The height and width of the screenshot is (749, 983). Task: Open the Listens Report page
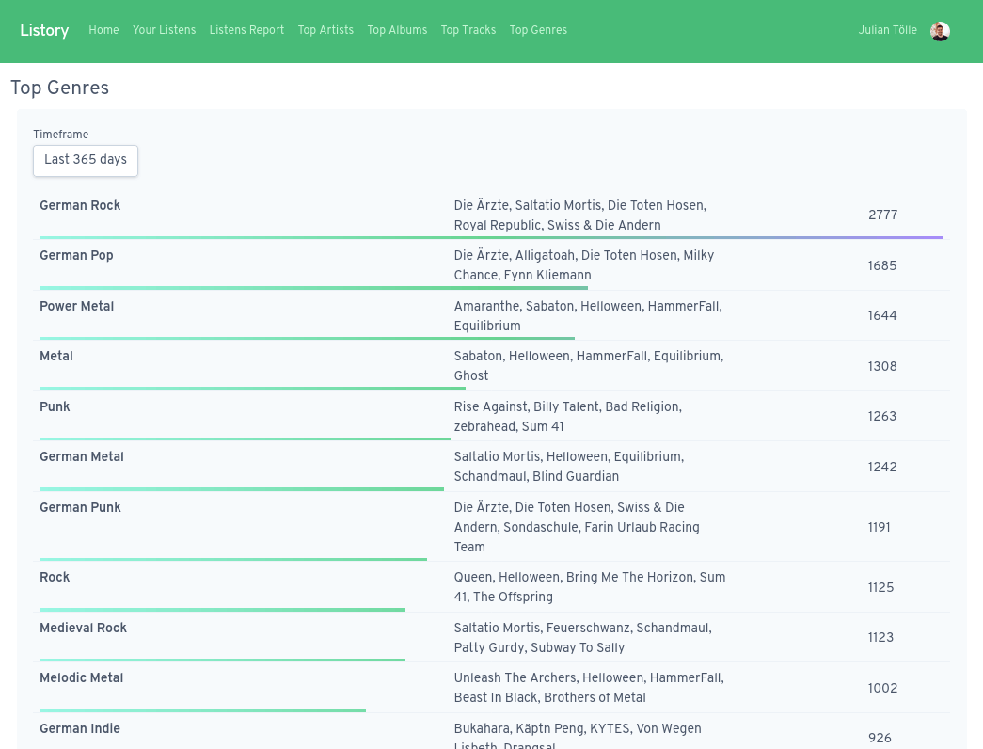click(x=246, y=30)
